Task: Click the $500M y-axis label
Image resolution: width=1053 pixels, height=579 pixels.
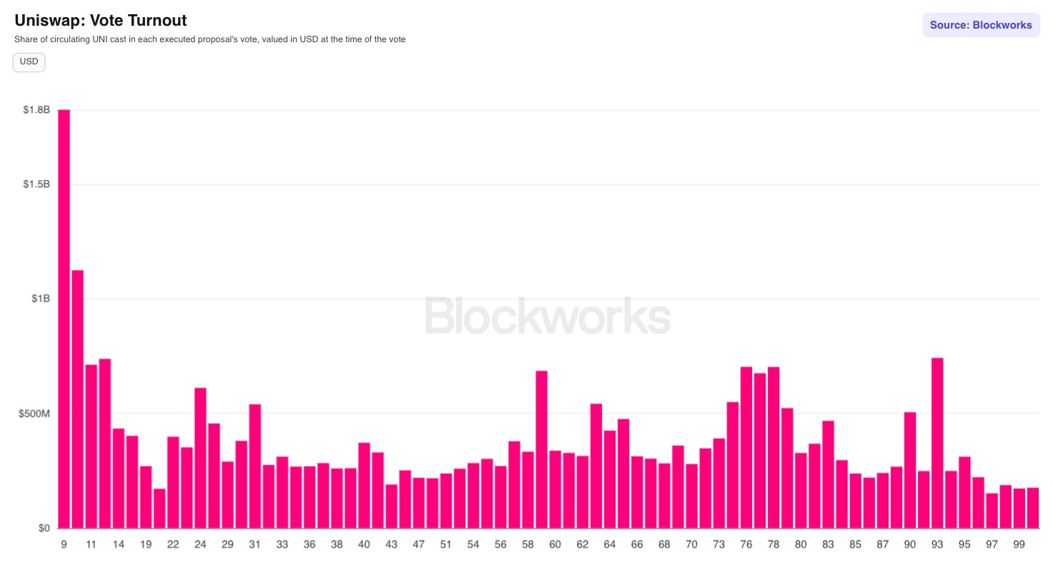Action: [34, 414]
